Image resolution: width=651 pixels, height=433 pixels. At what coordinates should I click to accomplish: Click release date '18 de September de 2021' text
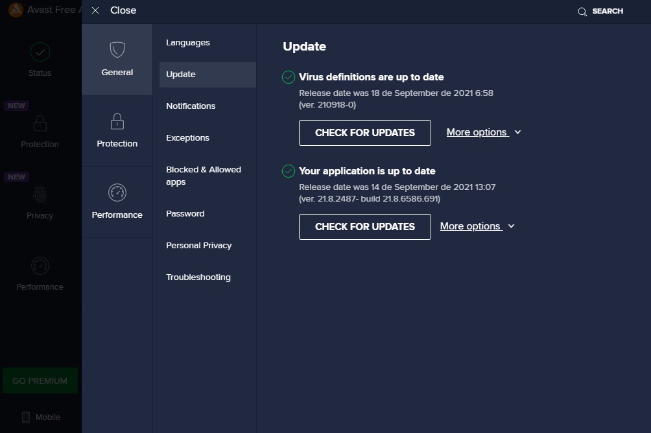(421, 93)
